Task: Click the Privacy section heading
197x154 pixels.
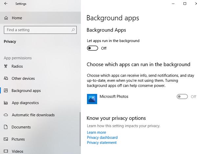Action: coord(10,41)
